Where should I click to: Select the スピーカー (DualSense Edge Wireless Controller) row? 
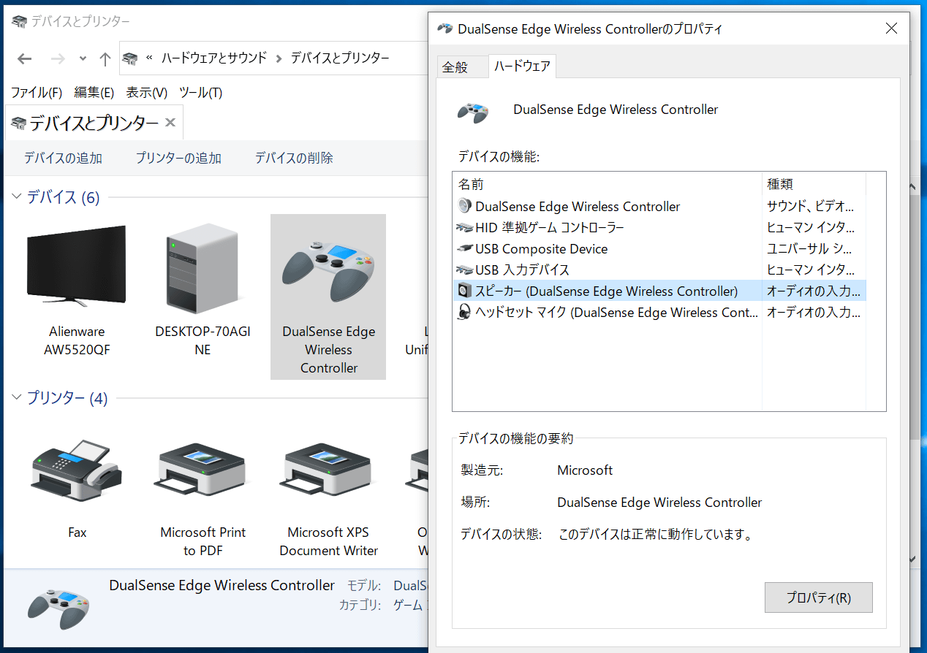659,291
